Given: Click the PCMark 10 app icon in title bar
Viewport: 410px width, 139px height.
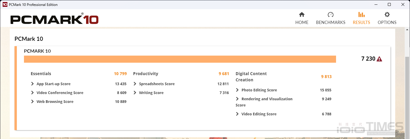Looking at the screenshot, I should pyautogui.click(x=5, y=4).
